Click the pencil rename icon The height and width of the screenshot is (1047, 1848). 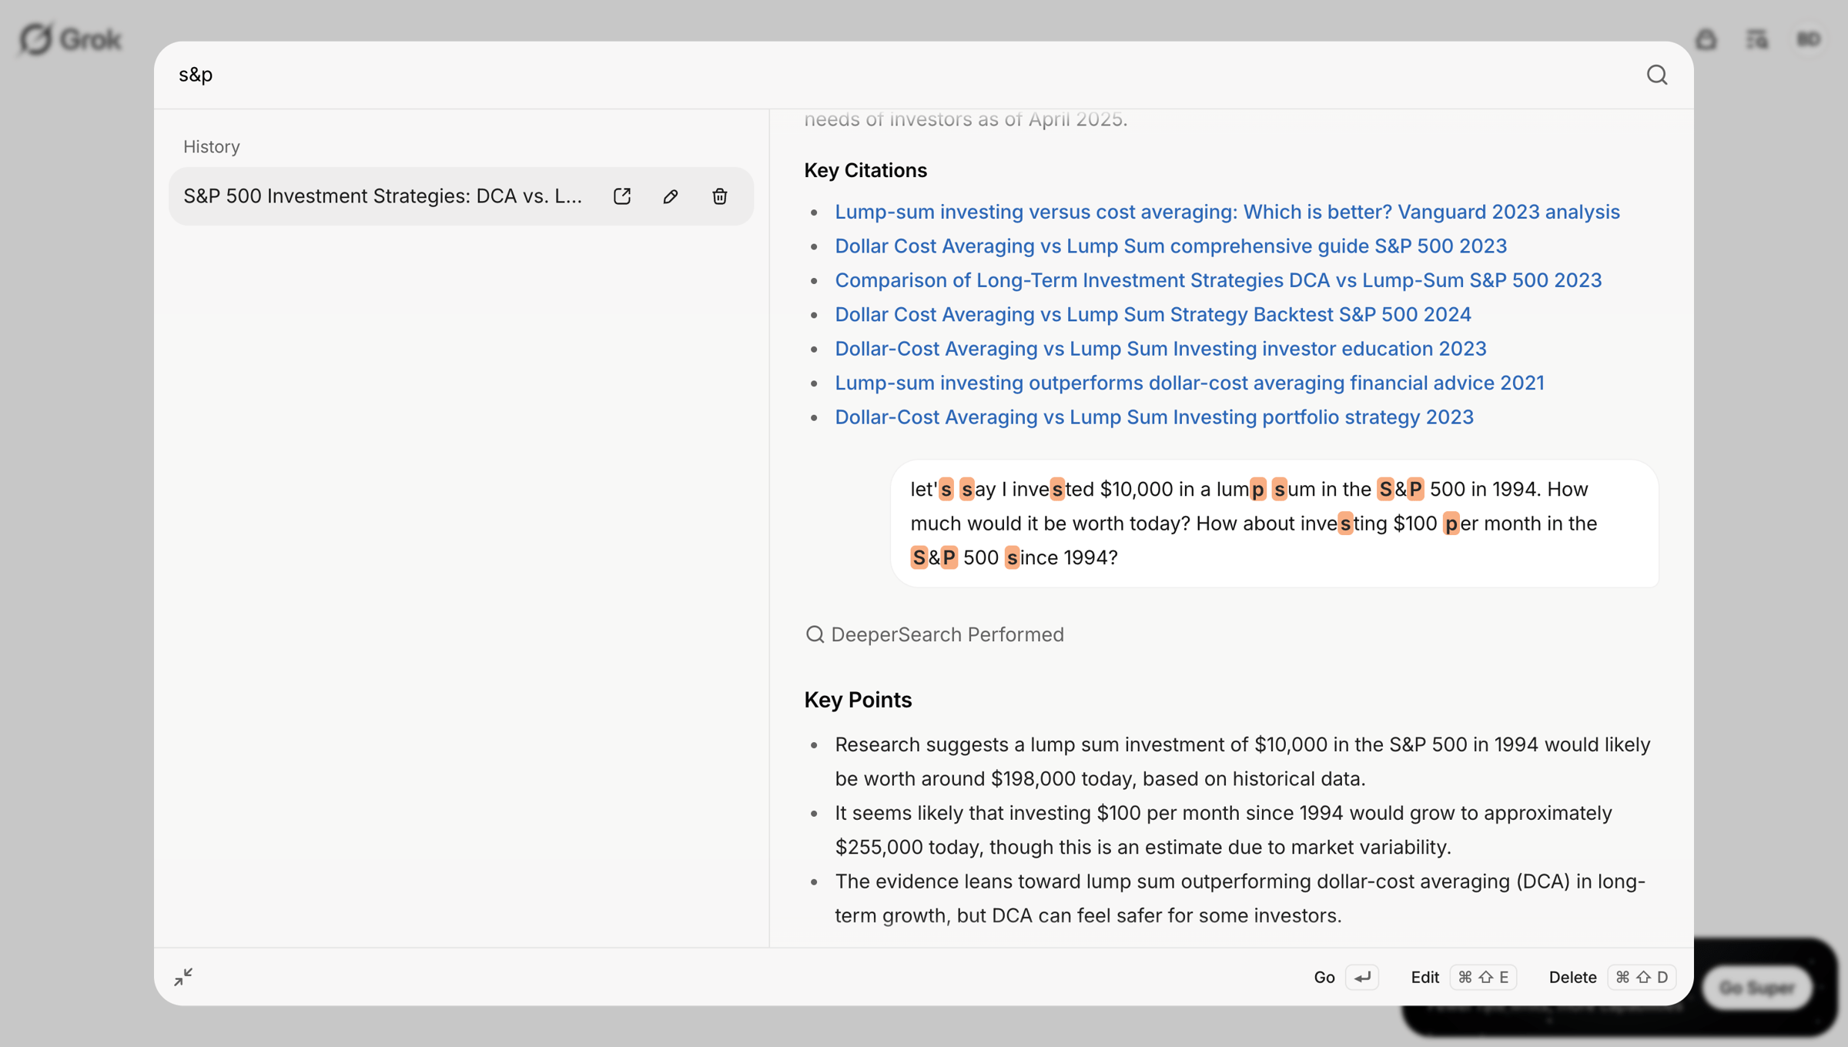click(671, 196)
